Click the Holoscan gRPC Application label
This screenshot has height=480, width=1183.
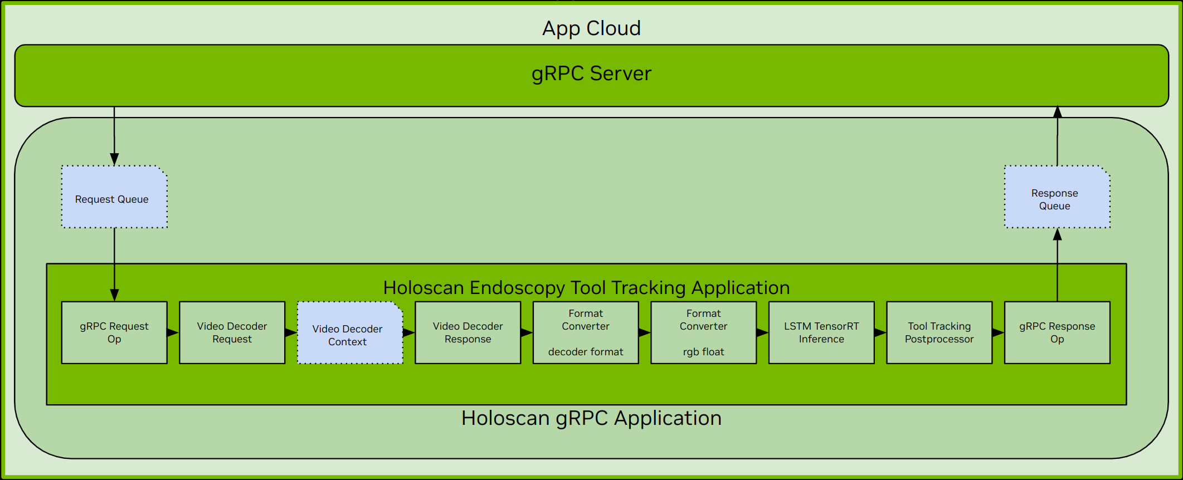tap(591, 418)
